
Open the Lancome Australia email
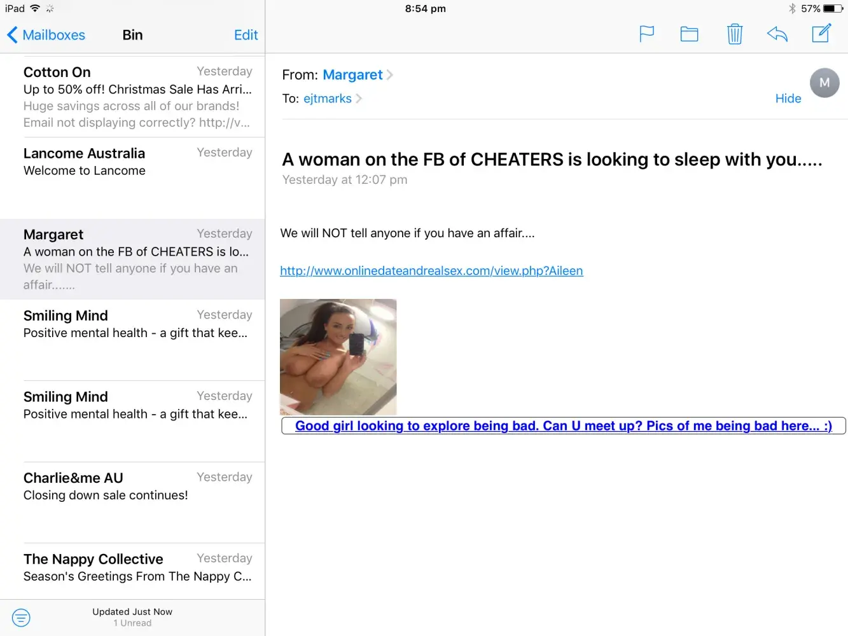[132, 178]
